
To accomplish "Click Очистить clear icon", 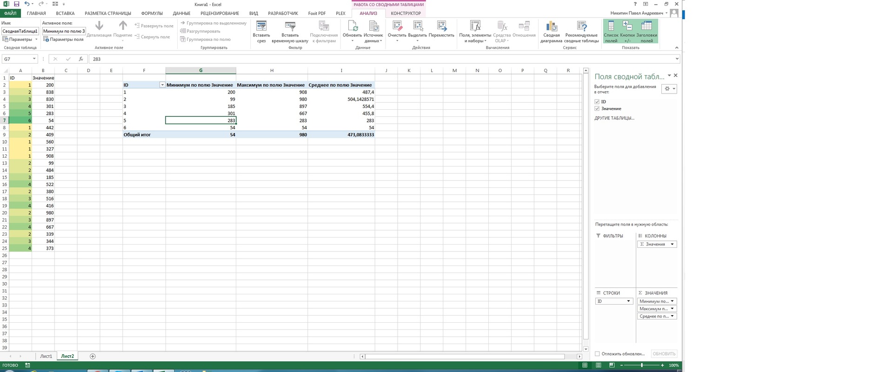I will pyautogui.click(x=397, y=32).
